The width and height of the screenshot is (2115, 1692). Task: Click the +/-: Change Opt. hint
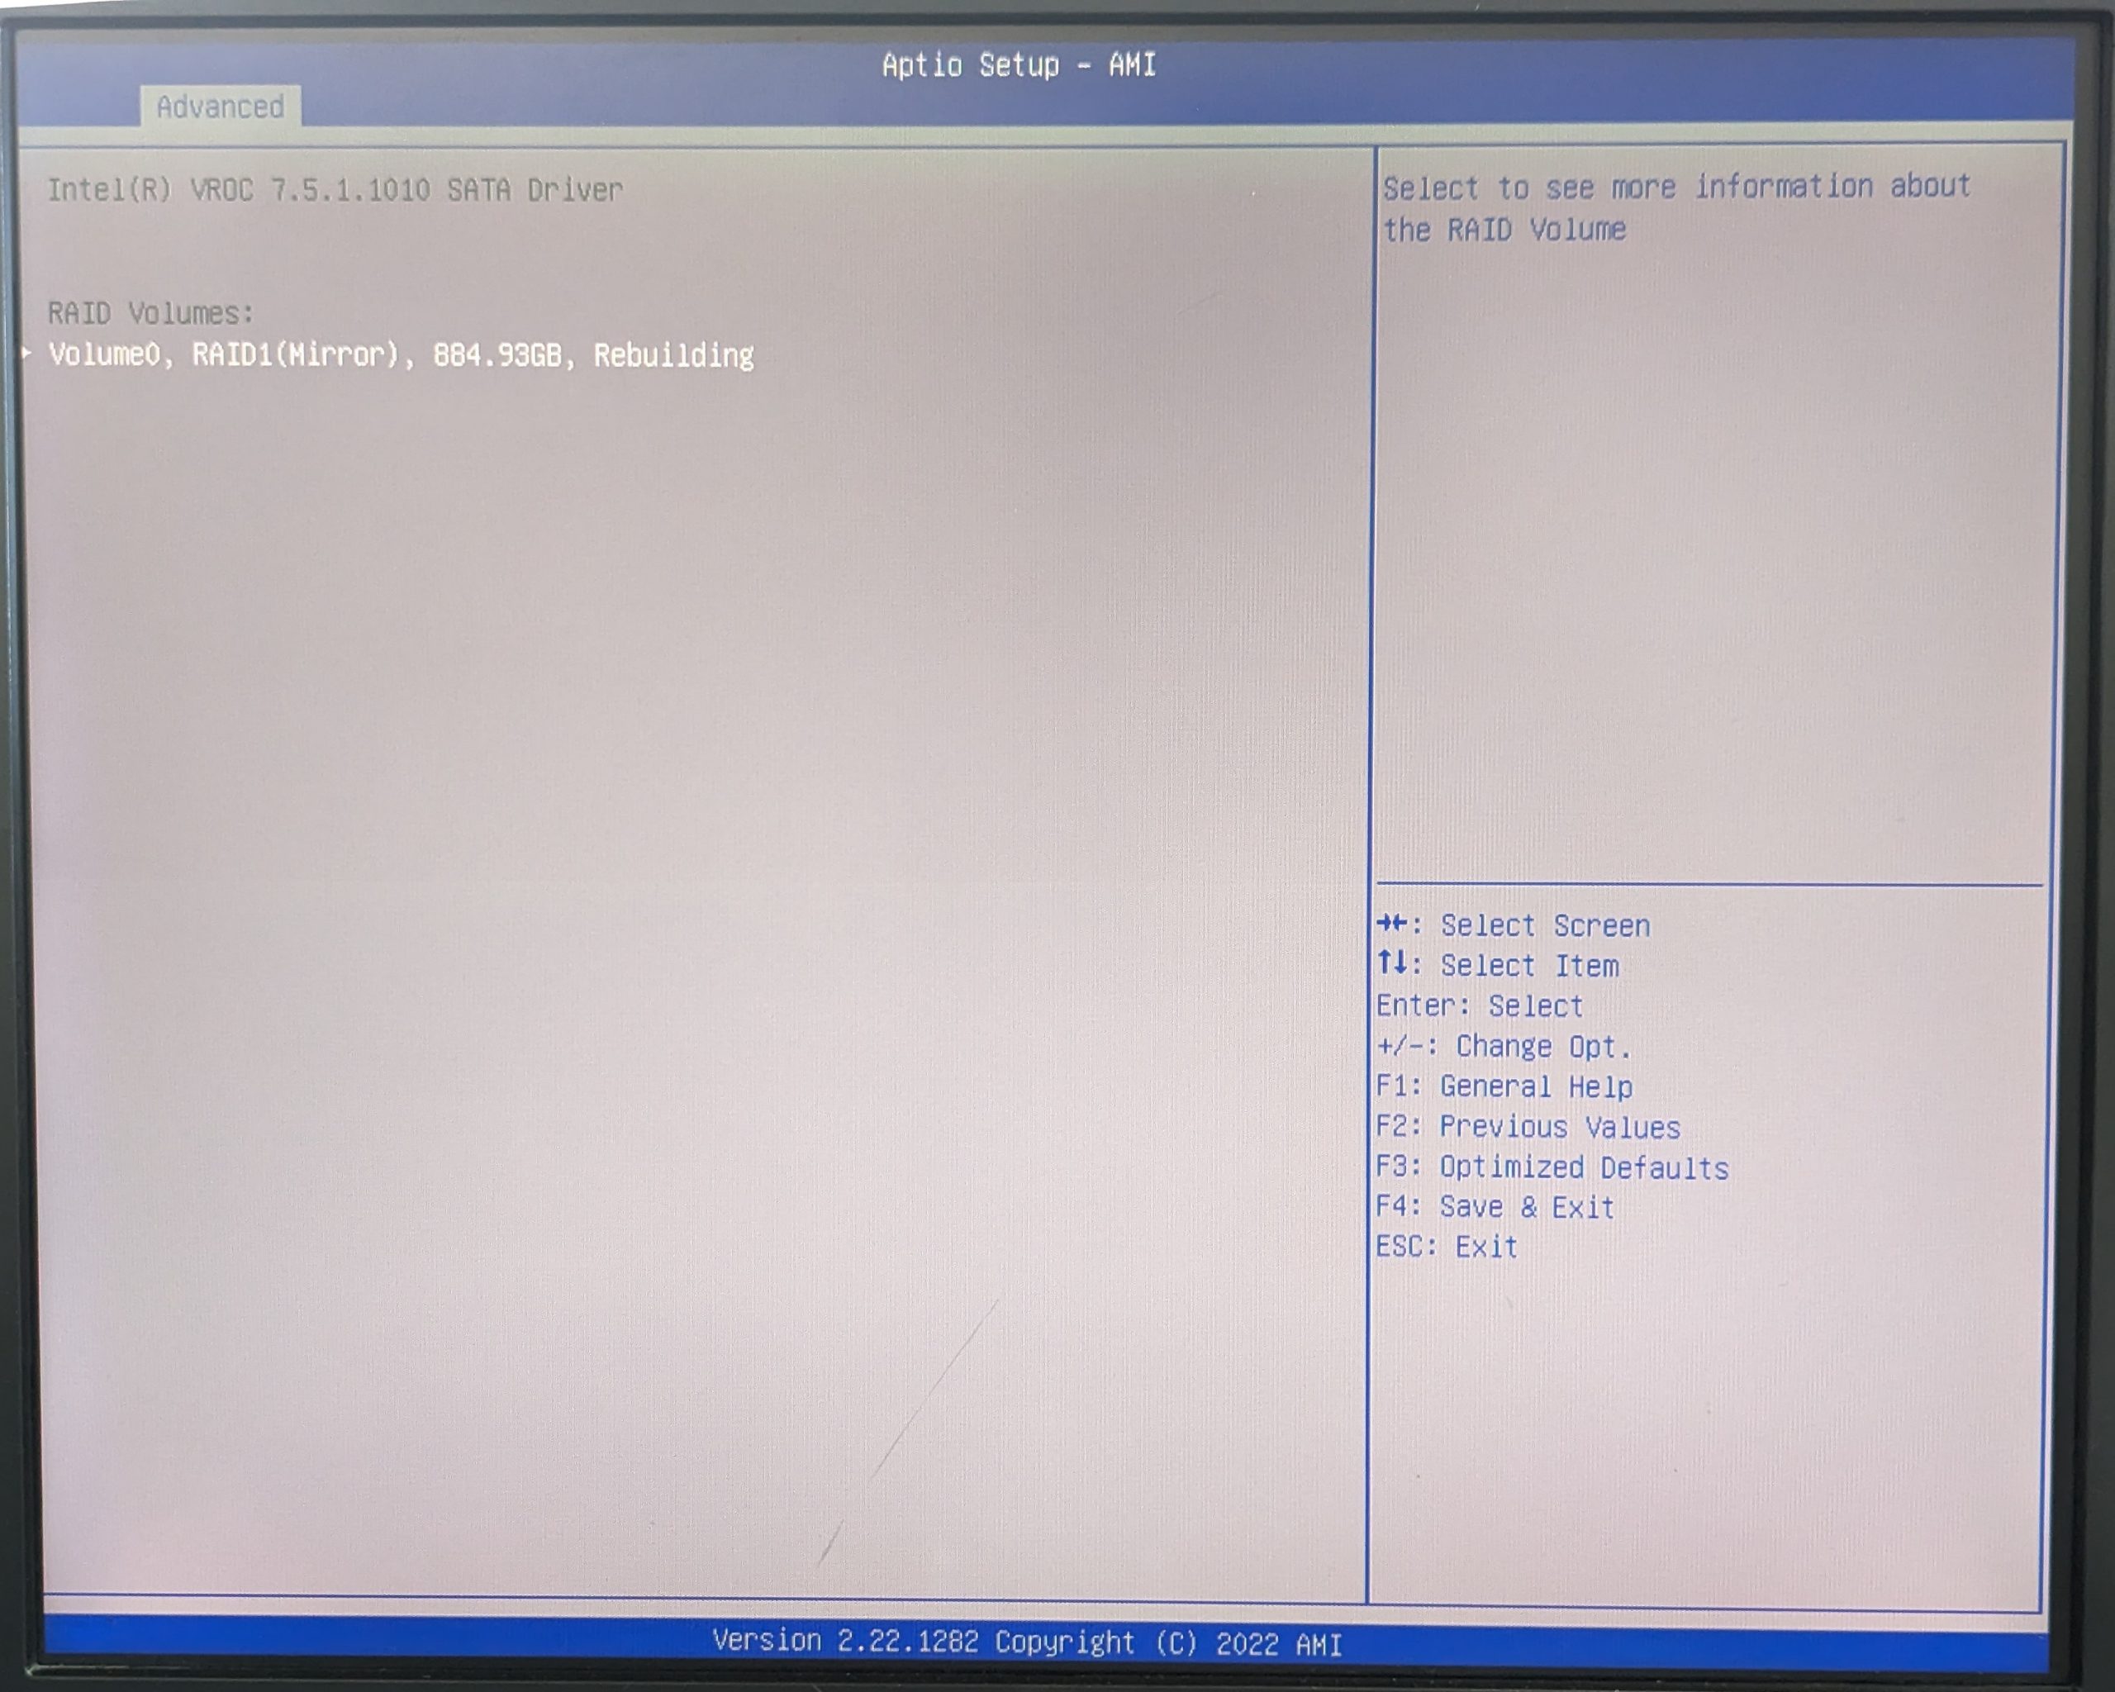pos(1503,1046)
